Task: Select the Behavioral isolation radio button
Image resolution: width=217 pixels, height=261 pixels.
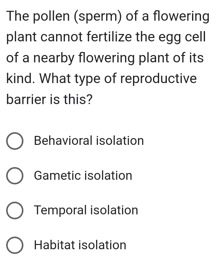Action: point(14,141)
